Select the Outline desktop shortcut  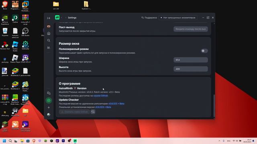point(15,19)
